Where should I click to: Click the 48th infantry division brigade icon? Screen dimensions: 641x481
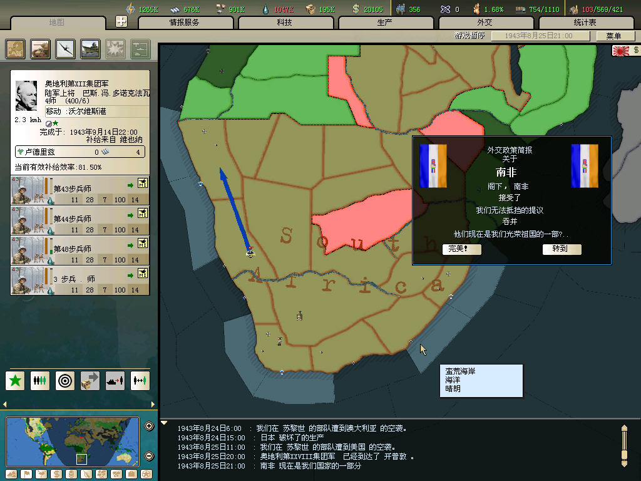(x=142, y=242)
